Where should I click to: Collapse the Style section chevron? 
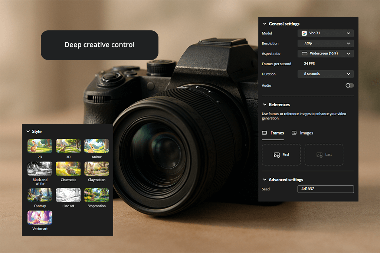pyautogui.click(x=28, y=132)
